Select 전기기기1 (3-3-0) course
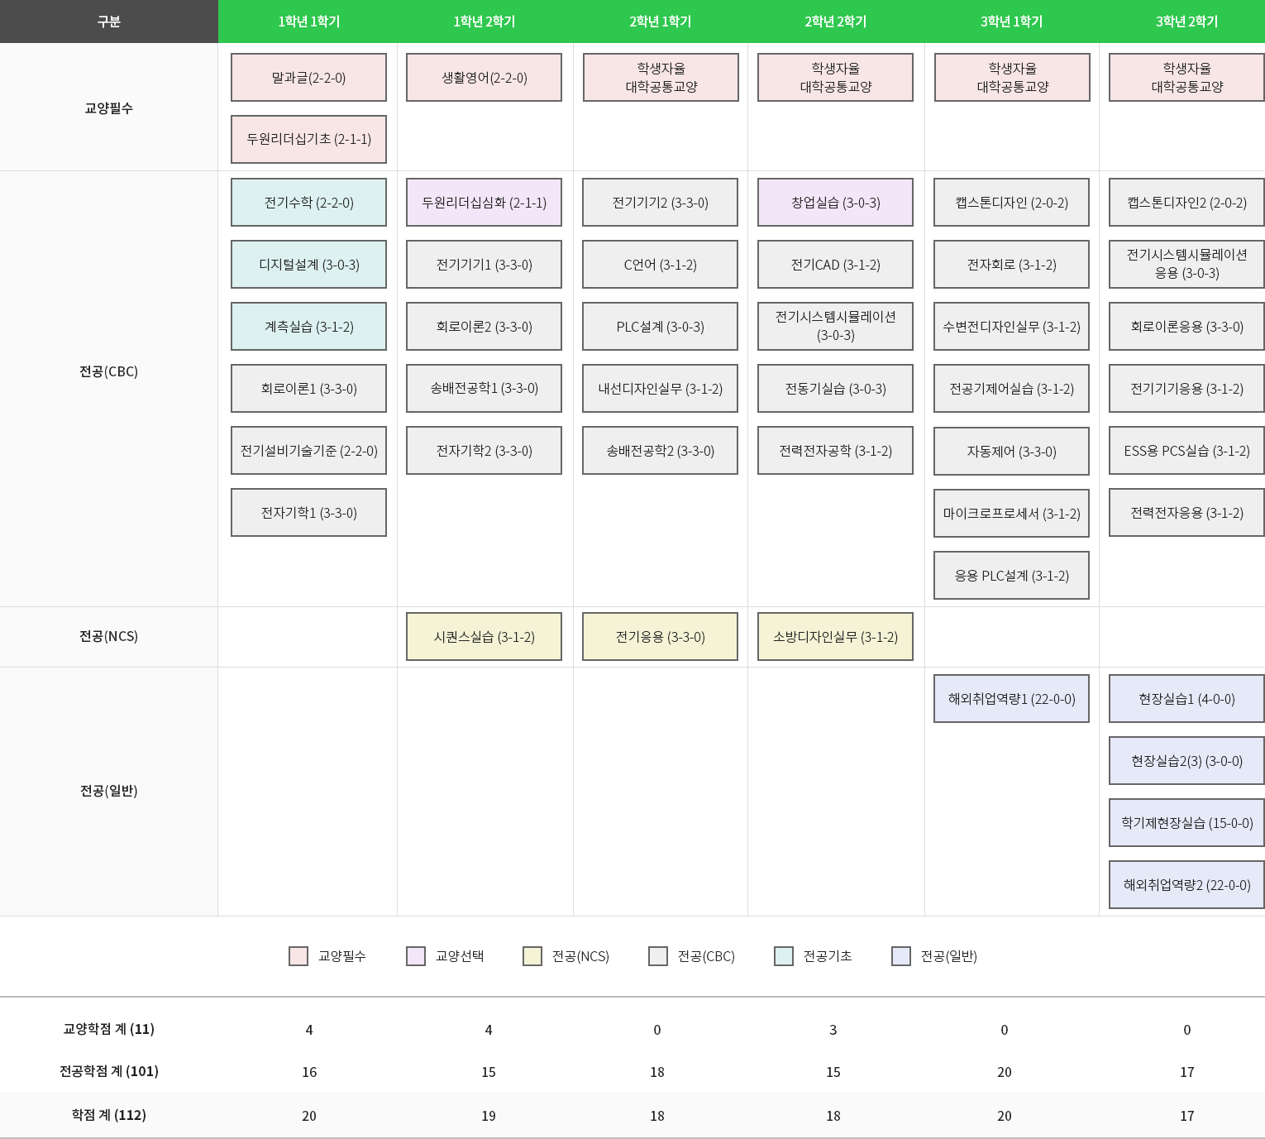 coord(484,265)
